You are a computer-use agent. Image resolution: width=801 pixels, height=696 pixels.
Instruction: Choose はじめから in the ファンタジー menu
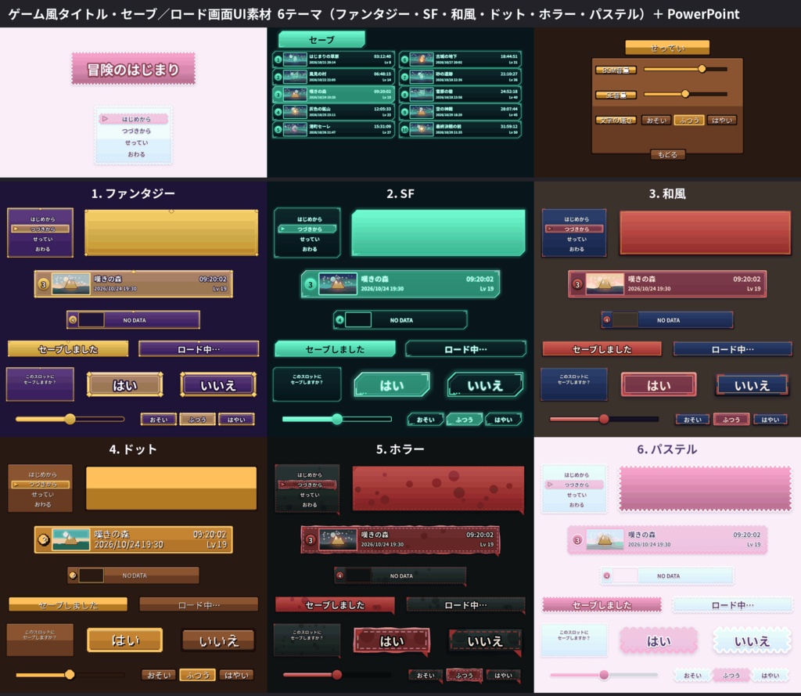pyautogui.click(x=42, y=219)
